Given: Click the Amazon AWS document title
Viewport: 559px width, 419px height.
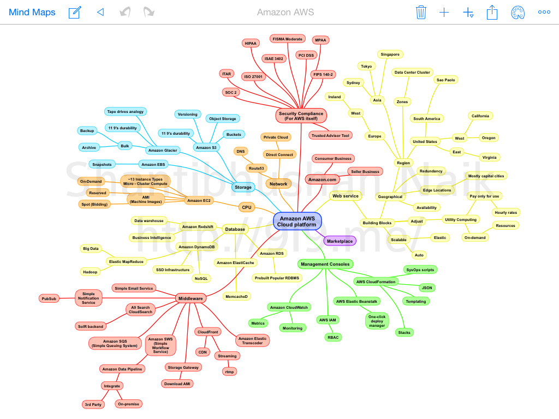Looking at the screenshot, I should click(286, 13).
